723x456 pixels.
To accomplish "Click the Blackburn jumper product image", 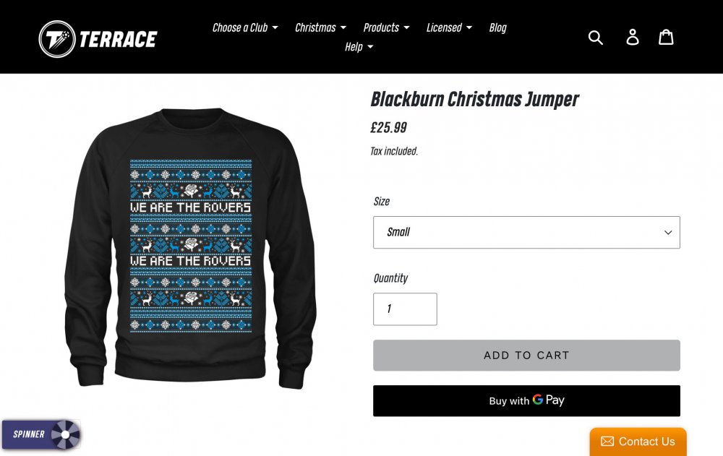I will tap(190, 248).
